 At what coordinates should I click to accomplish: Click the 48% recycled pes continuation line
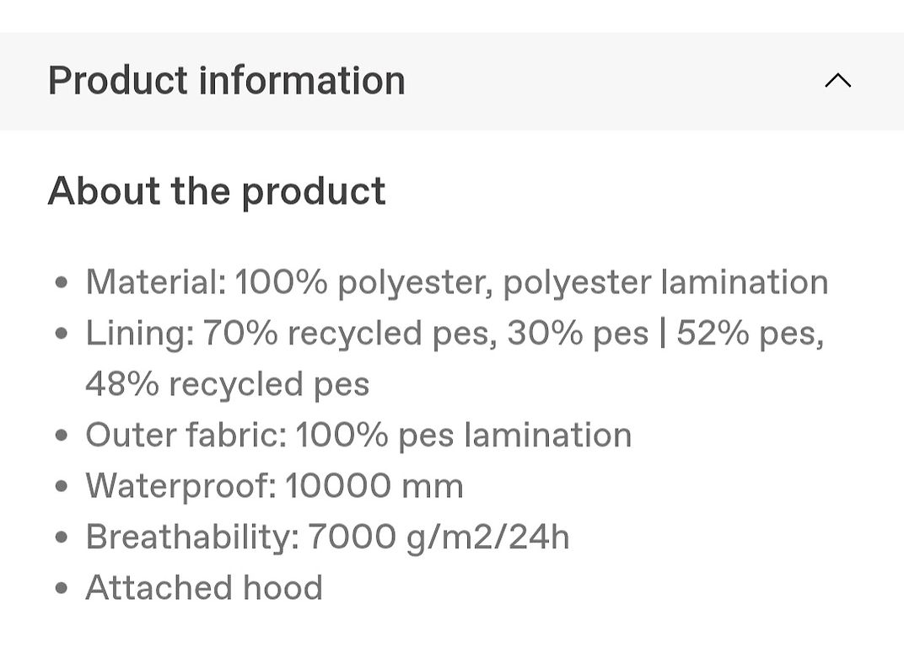(227, 384)
